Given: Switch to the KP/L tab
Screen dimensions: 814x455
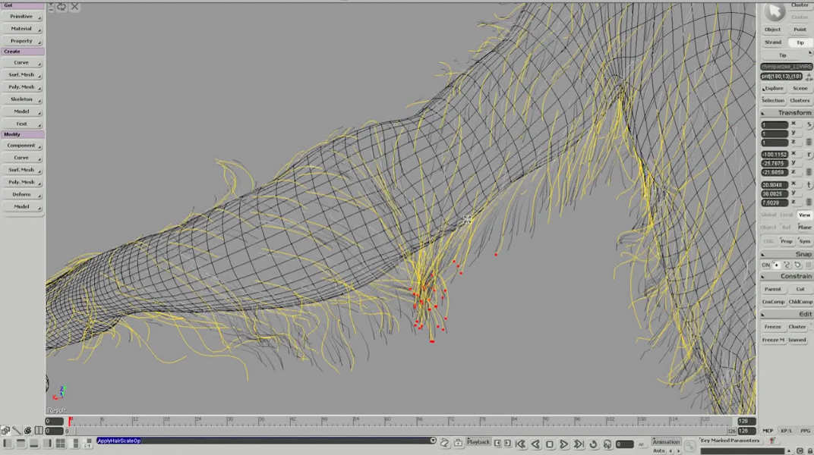Looking at the screenshot, I should click(x=786, y=431).
